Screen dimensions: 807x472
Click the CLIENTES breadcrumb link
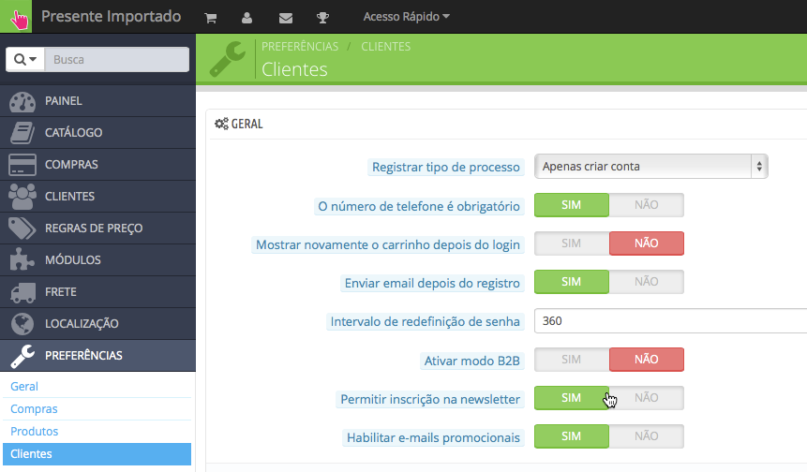pyautogui.click(x=386, y=47)
